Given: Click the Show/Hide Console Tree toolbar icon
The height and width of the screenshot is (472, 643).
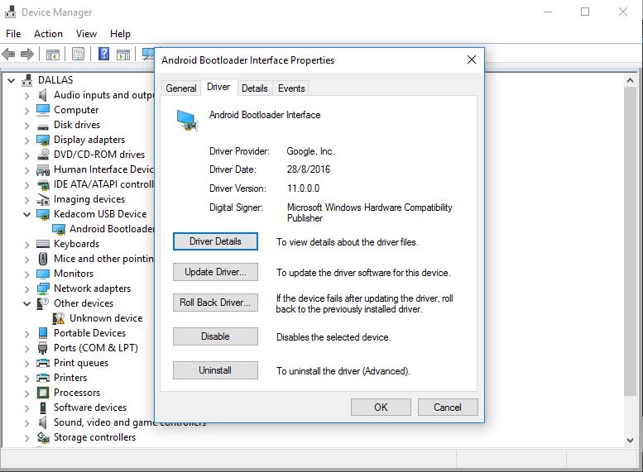Looking at the screenshot, I should [52, 55].
